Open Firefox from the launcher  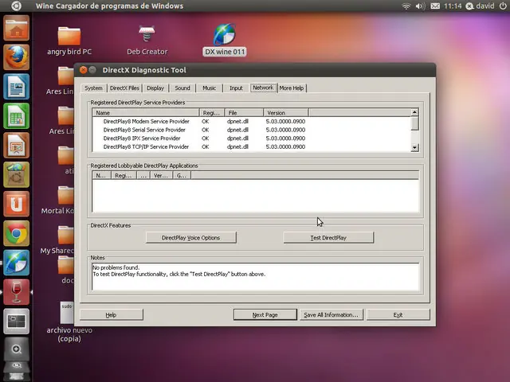[x=16, y=57]
